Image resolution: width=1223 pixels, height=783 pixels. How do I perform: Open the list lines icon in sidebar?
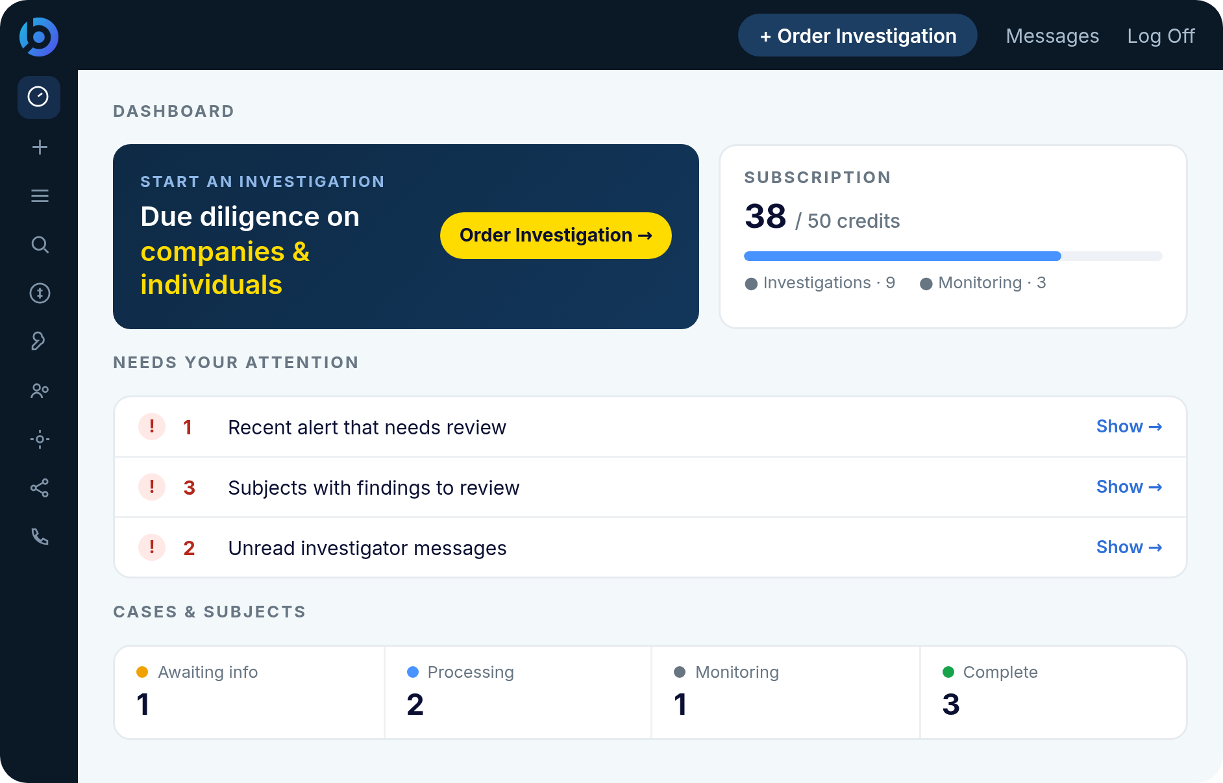pos(40,196)
